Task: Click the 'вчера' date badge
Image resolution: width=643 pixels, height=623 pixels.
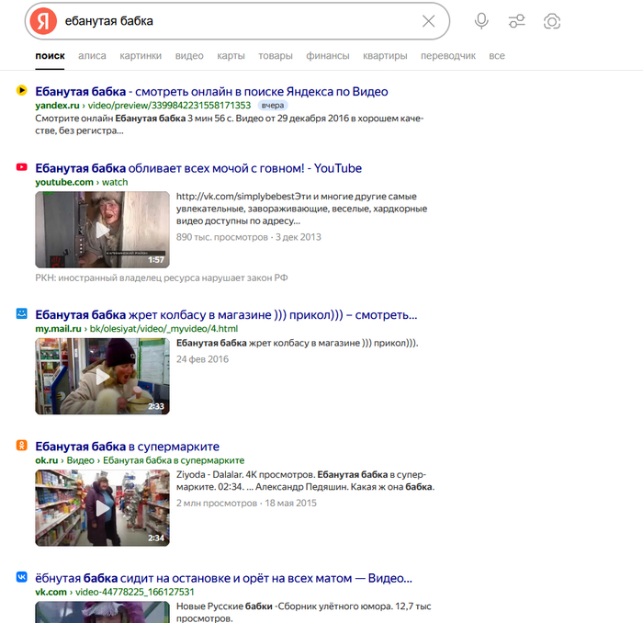Action: point(273,106)
